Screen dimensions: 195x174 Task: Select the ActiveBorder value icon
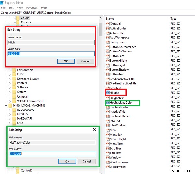[107, 28]
